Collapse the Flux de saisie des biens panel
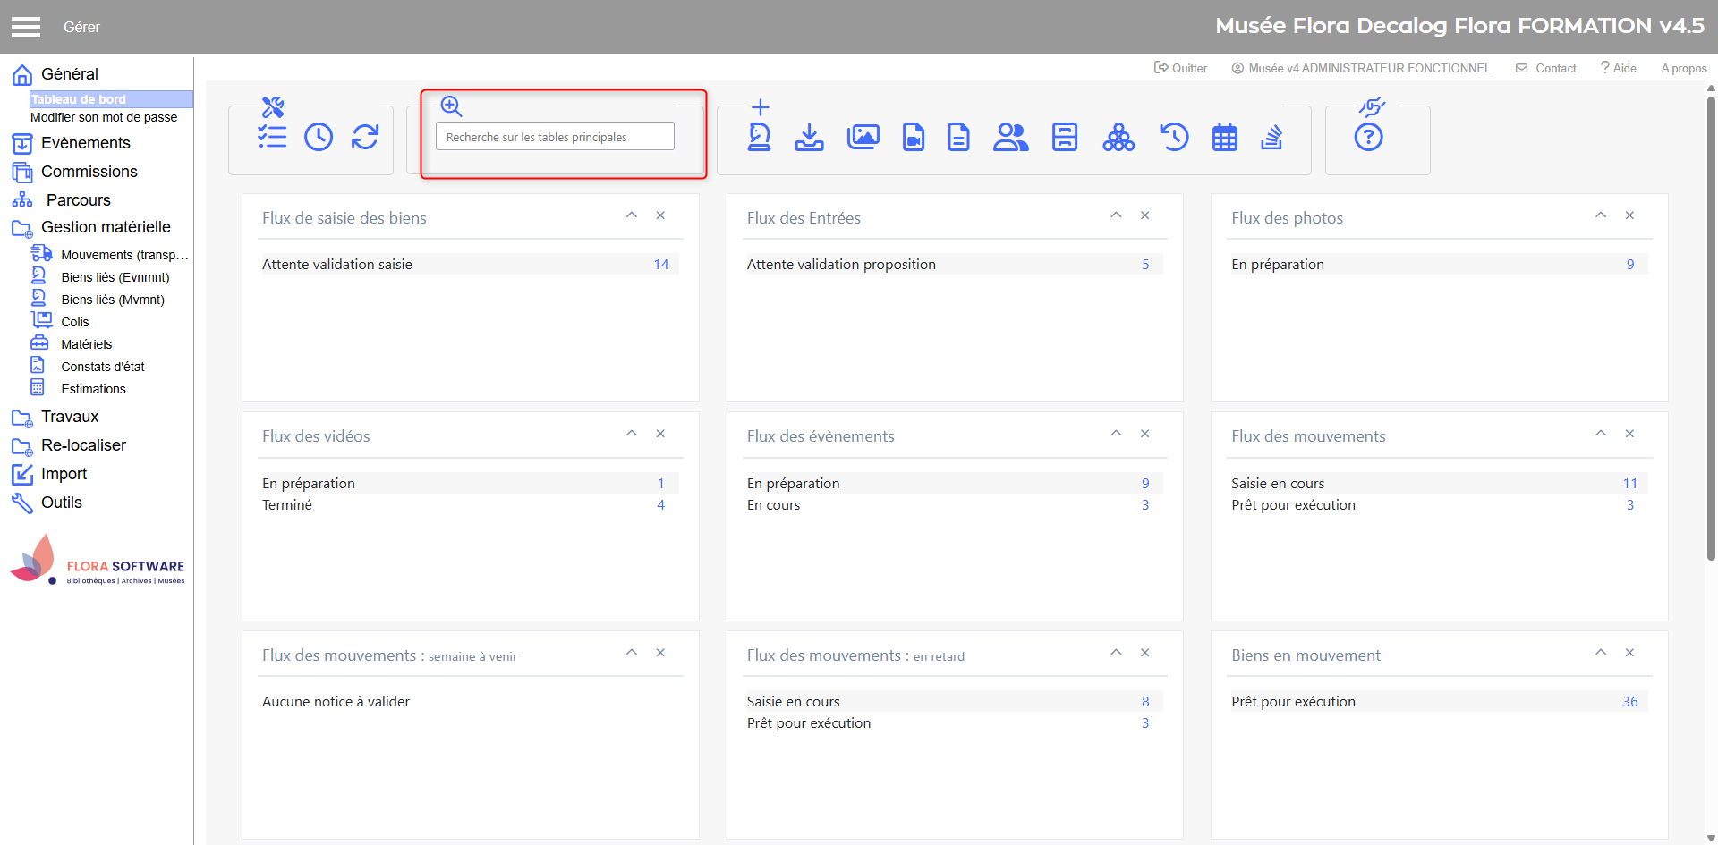1718x845 pixels. (632, 215)
